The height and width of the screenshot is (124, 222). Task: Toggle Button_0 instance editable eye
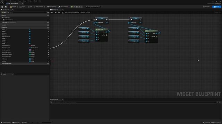coord(49,30)
